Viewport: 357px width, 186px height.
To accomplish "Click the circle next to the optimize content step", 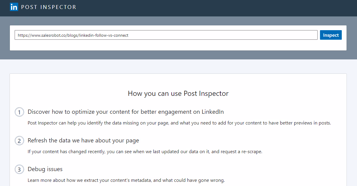I will 19,112.
